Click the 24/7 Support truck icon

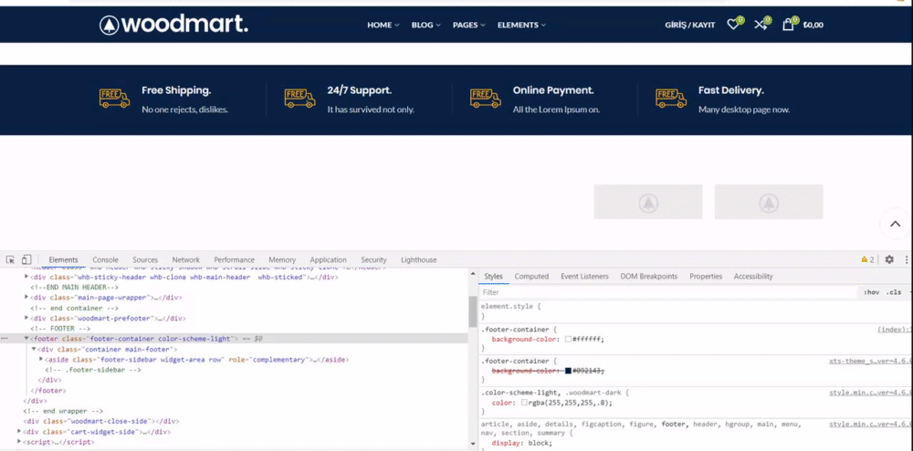pos(299,99)
